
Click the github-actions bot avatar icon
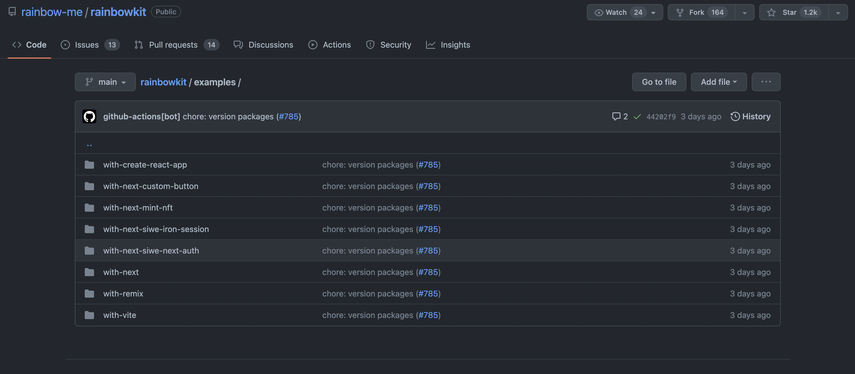pyautogui.click(x=89, y=116)
